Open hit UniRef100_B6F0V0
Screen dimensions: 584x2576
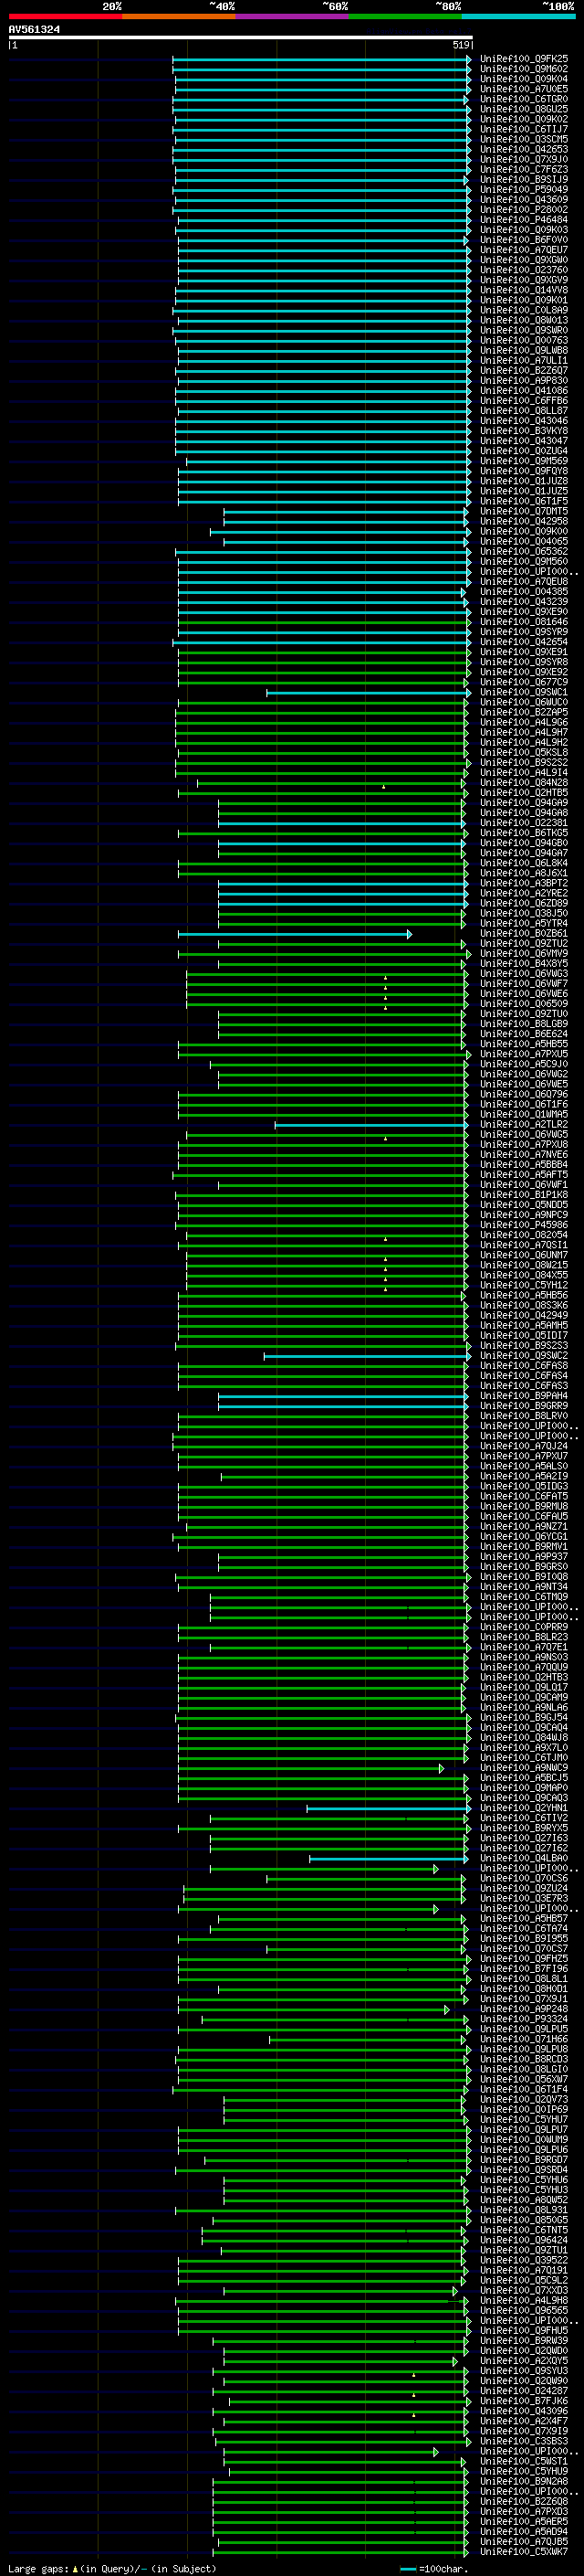pos(524,240)
